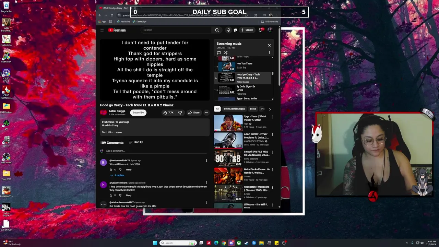Viewport: 439px width, 247px height.
Task: Open Steam from taskbar
Action: 246,243
